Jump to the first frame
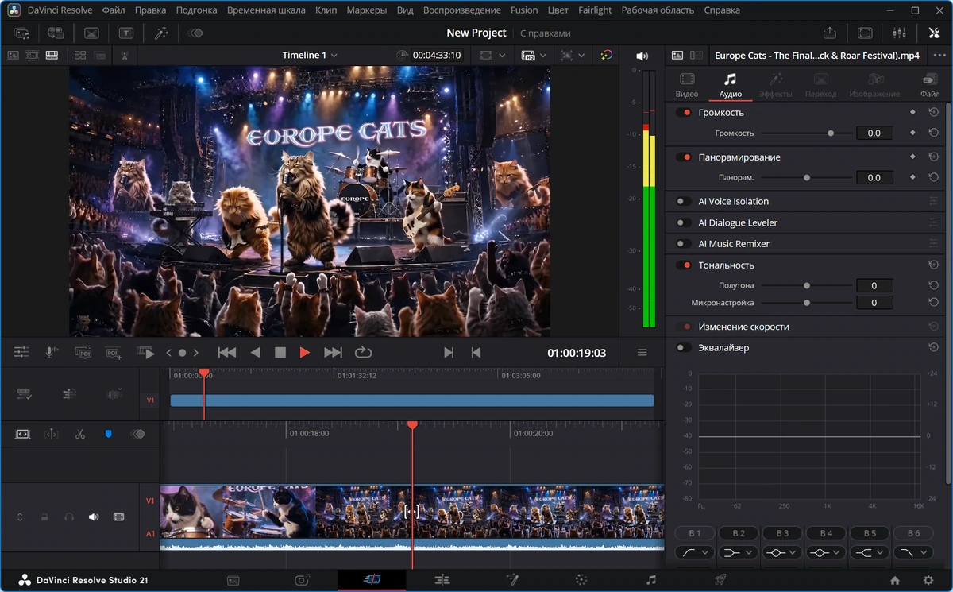This screenshot has width=953, height=592. pos(227,353)
